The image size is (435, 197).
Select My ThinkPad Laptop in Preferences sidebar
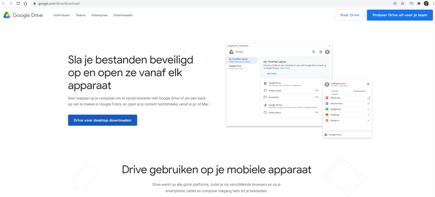click(242, 60)
